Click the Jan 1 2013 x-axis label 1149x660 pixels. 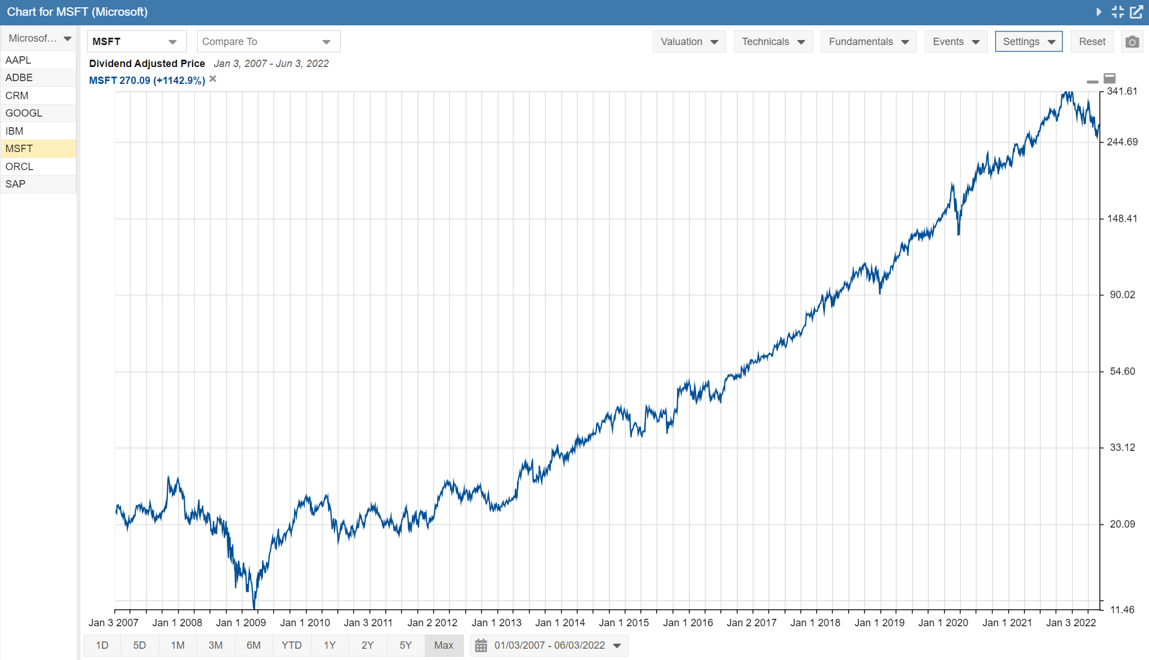pos(497,623)
